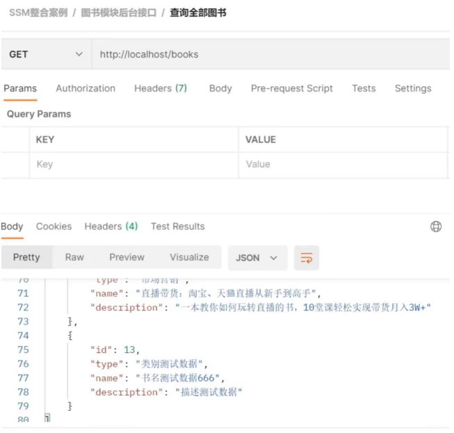454x433 pixels.
Task: Select the request Body tab
Action: [220, 88]
